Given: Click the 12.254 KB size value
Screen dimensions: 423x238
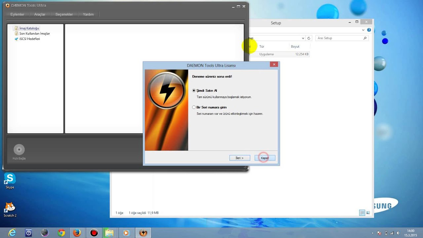Looking at the screenshot, I should tap(302, 54).
